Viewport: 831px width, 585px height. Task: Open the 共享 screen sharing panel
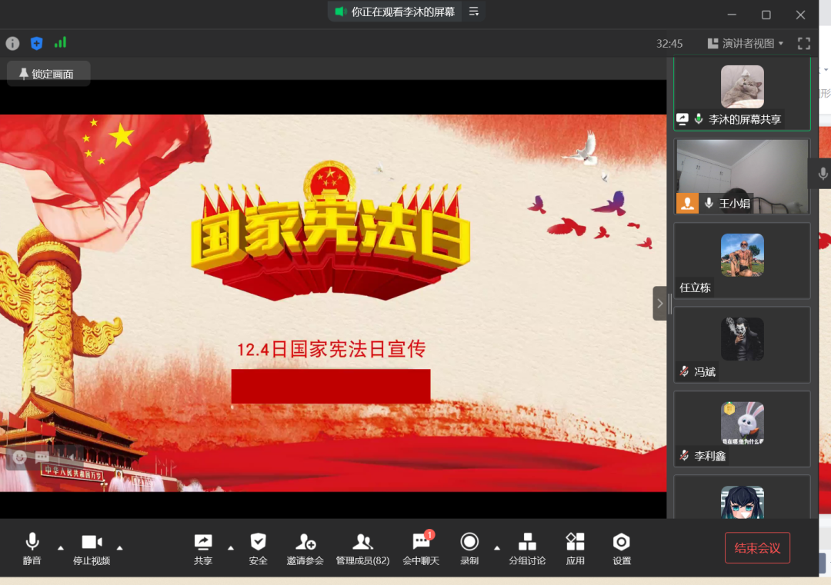202,548
